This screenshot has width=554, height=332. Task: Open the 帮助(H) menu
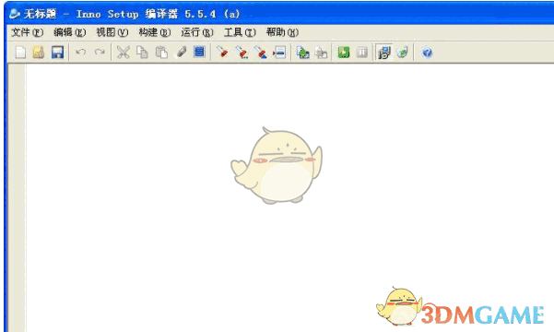pos(282,32)
